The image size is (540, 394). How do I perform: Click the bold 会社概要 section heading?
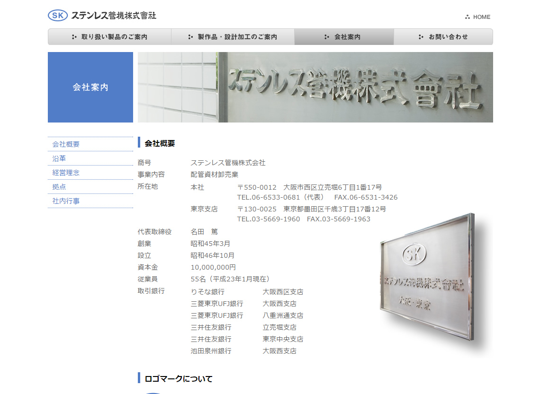point(160,143)
